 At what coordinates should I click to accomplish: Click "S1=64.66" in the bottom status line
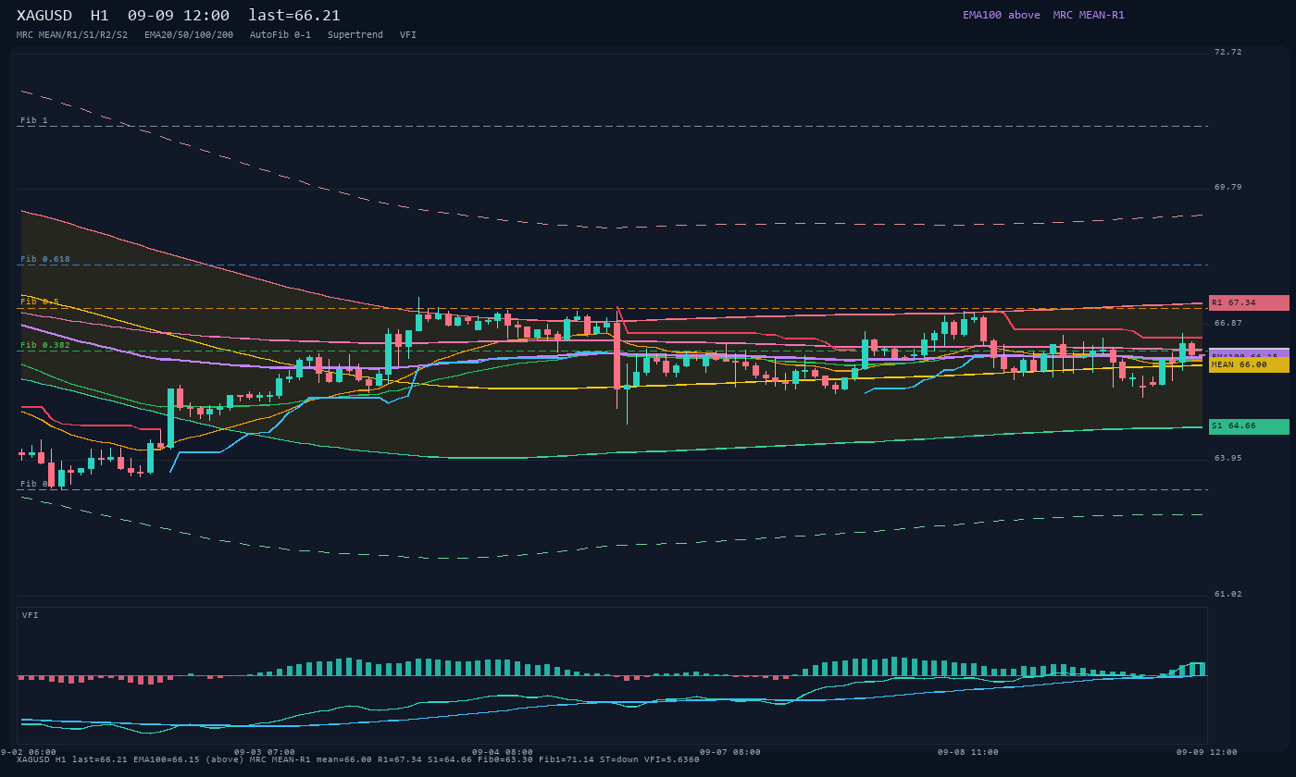pos(450,759)
